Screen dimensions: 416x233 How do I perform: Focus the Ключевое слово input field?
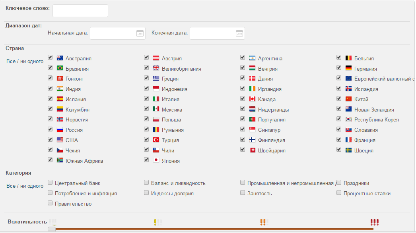tap(80, 11)
